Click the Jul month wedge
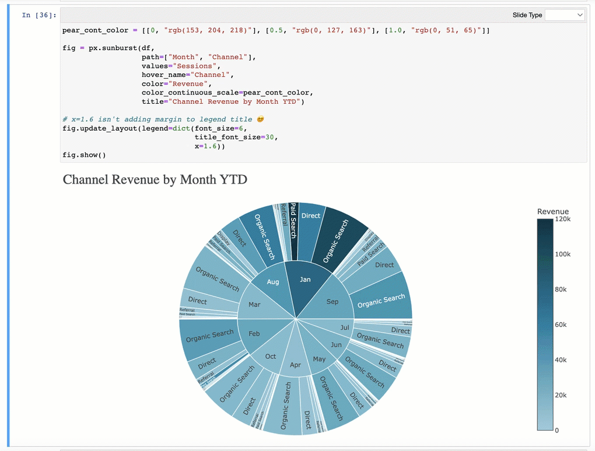The image size is (595, 451). coord(344,327)
